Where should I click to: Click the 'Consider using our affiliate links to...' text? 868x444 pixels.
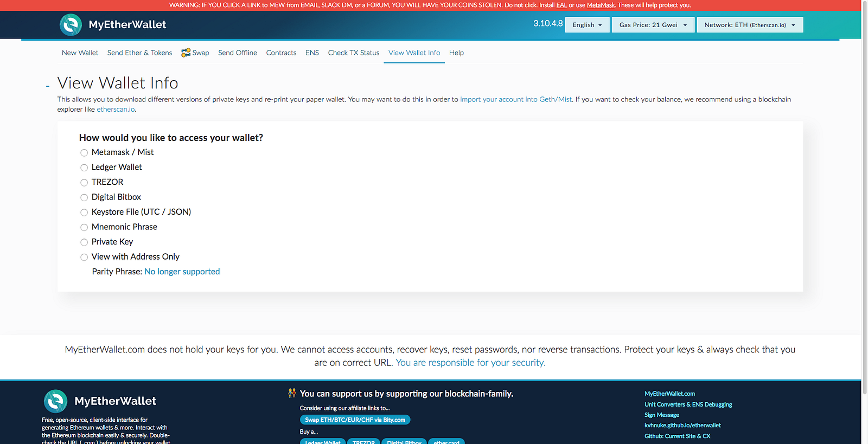coord(344,408)
